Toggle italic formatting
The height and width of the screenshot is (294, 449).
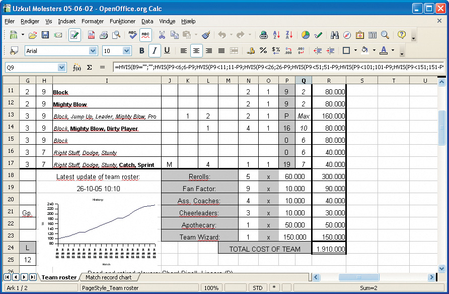point(155,50)
